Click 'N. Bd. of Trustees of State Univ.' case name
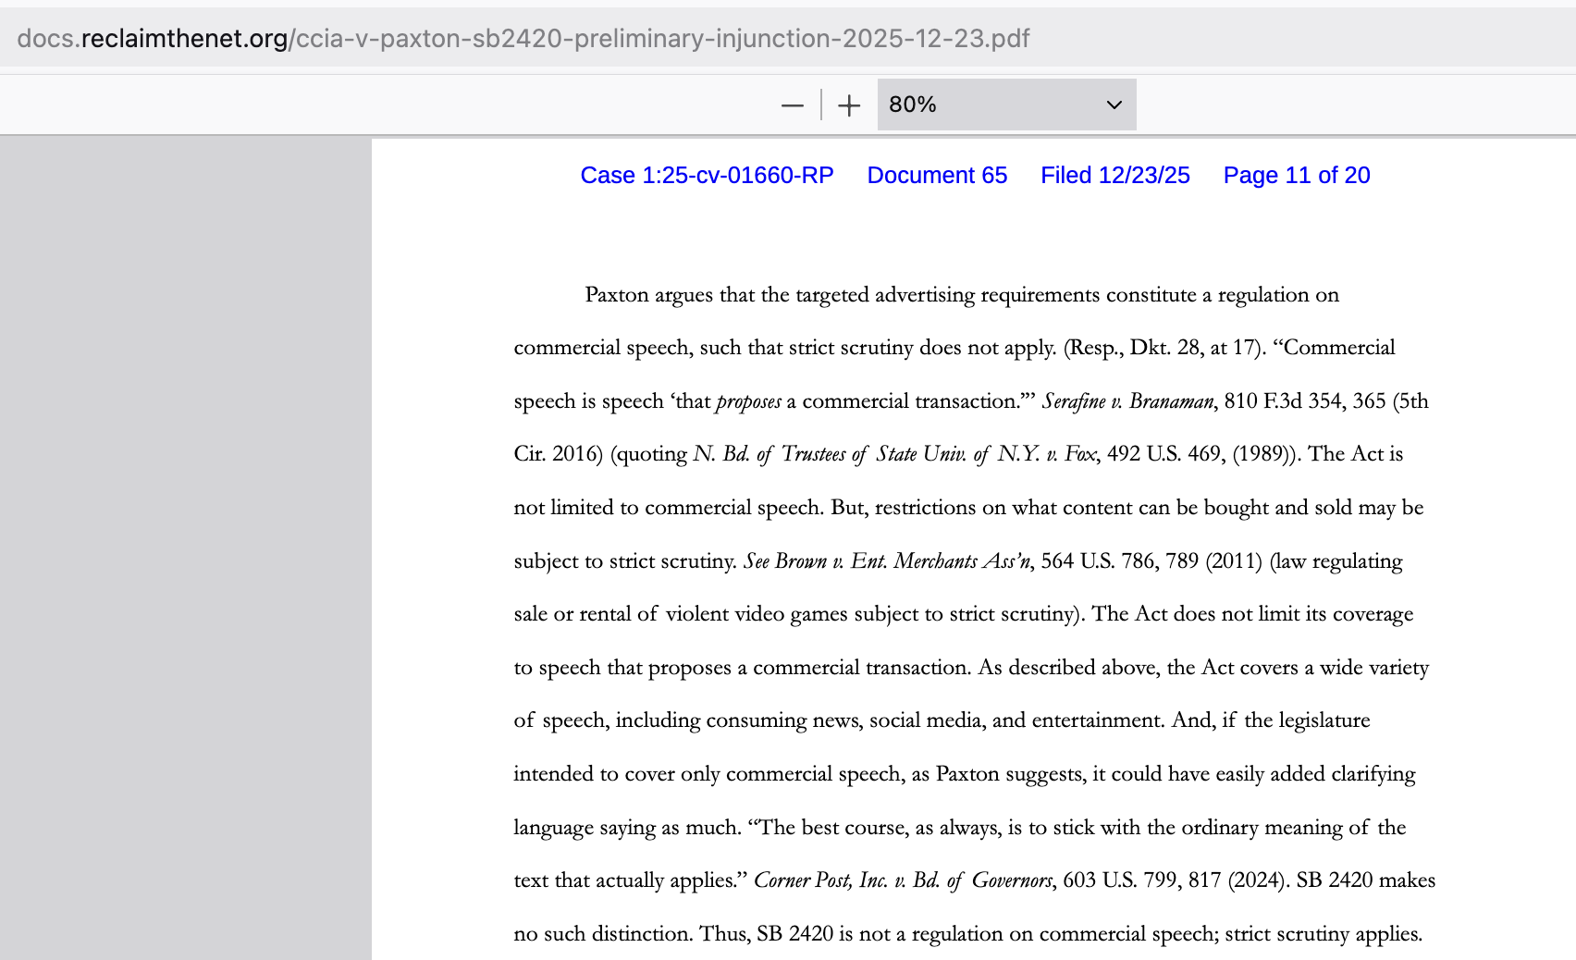Viewport: 1576px width, 960px height. pyautogui.click(x=830, y=454)
